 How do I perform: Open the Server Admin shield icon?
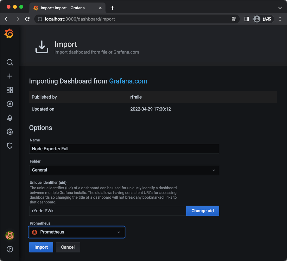tap(10, 146)
